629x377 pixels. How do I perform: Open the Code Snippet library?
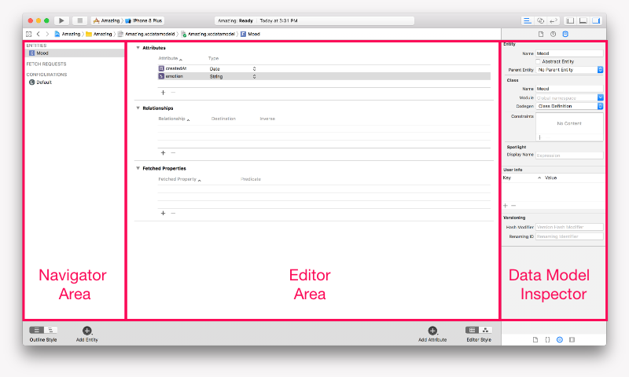click(x=547, y=340)
